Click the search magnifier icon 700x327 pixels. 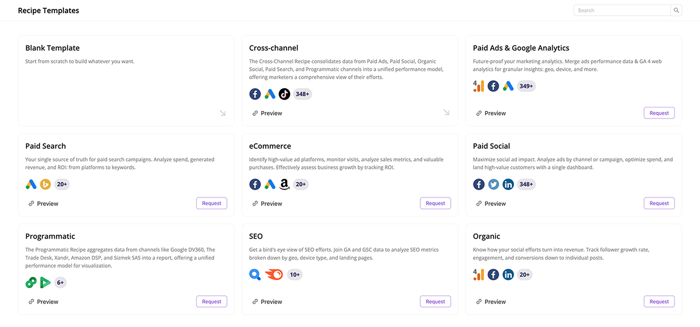tap(676, 10)
